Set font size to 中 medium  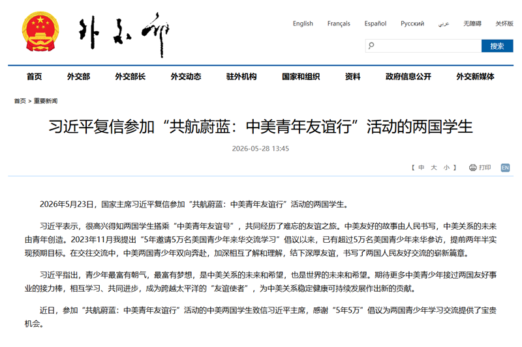[x=422, y=168]
